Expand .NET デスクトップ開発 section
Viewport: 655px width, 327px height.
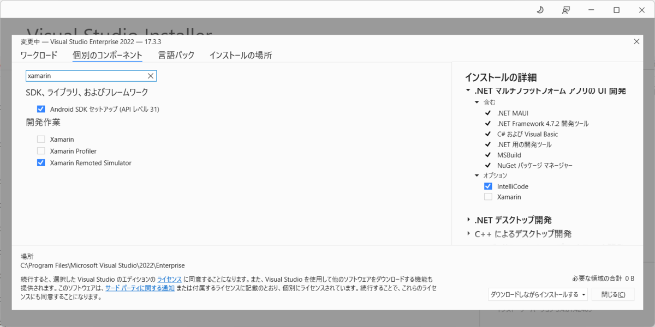(x=468, y=220)
